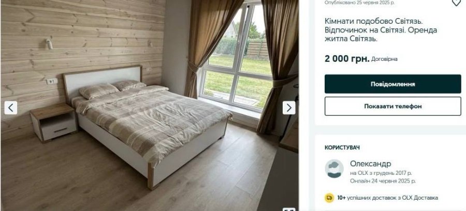Click the yellow OLX delivery truck badge
The height and width of the screenshot is (211, 466).
tap(329, 198)
